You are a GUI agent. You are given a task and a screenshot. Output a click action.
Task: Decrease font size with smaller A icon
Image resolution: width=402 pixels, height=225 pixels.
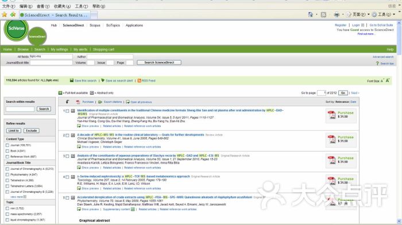click(382, 81)
